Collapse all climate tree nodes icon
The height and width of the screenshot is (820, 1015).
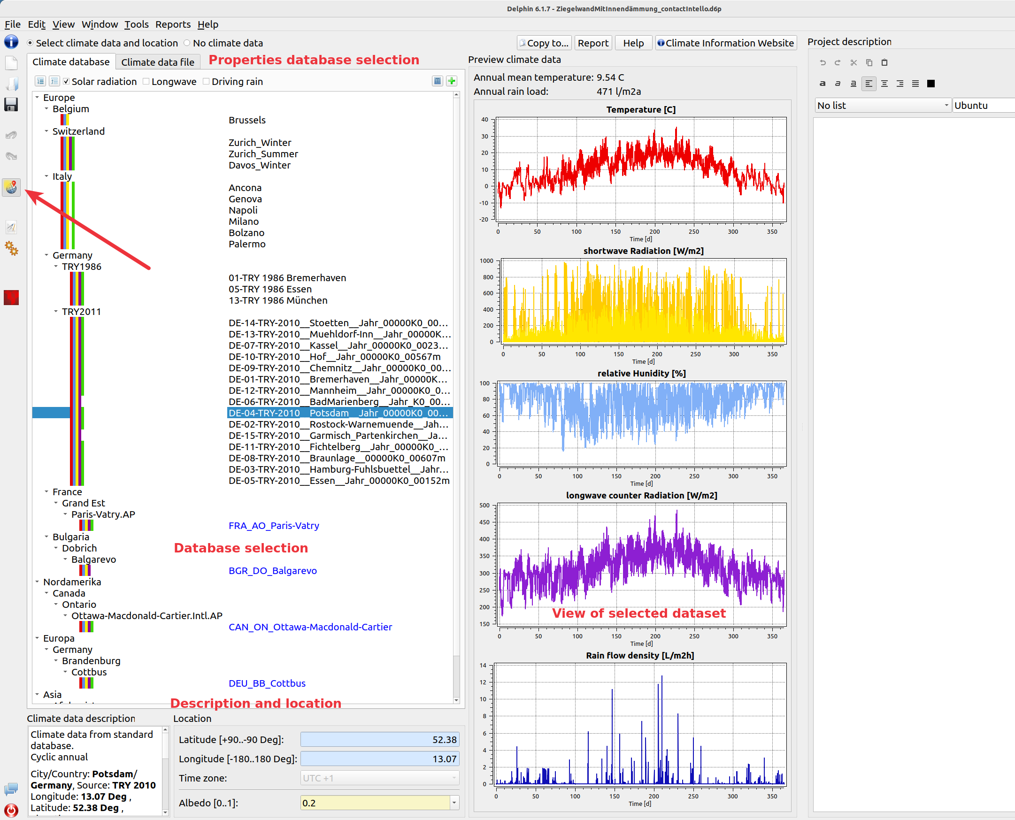pos(54,81)
